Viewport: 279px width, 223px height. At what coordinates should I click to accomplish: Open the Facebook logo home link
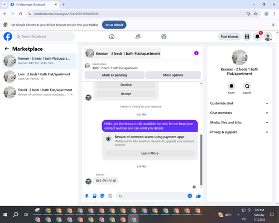point(8,36)
